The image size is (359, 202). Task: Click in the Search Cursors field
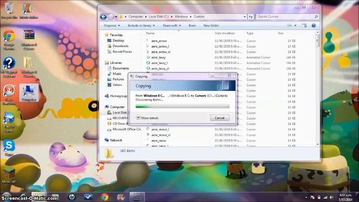285,17
